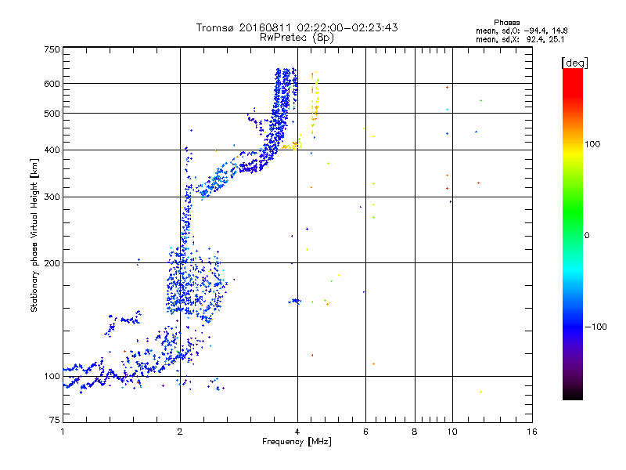Click the colorbar tick label "100"

592,144
